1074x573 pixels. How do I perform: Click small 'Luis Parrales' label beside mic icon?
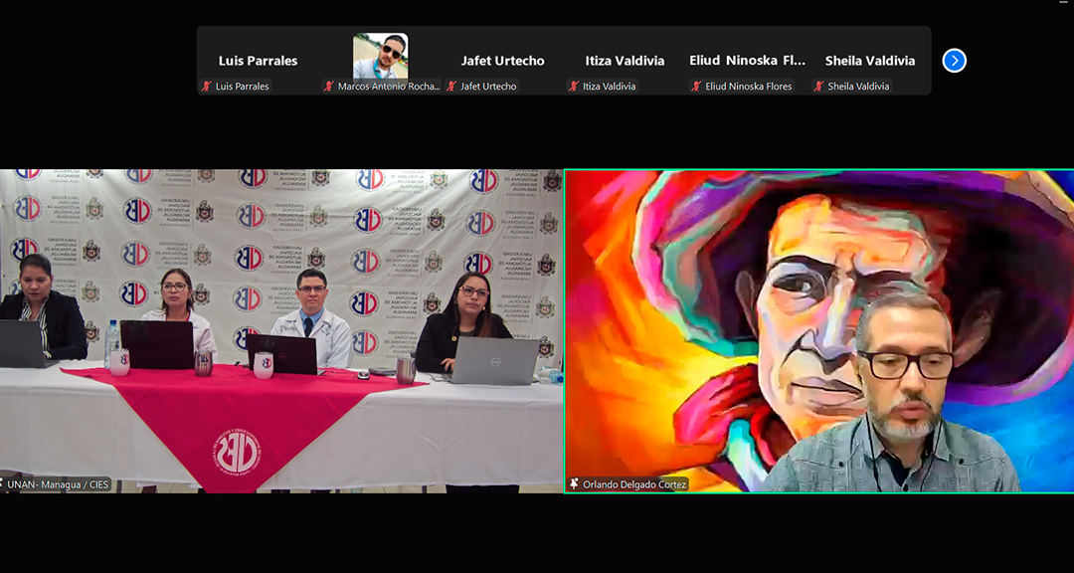243,87
